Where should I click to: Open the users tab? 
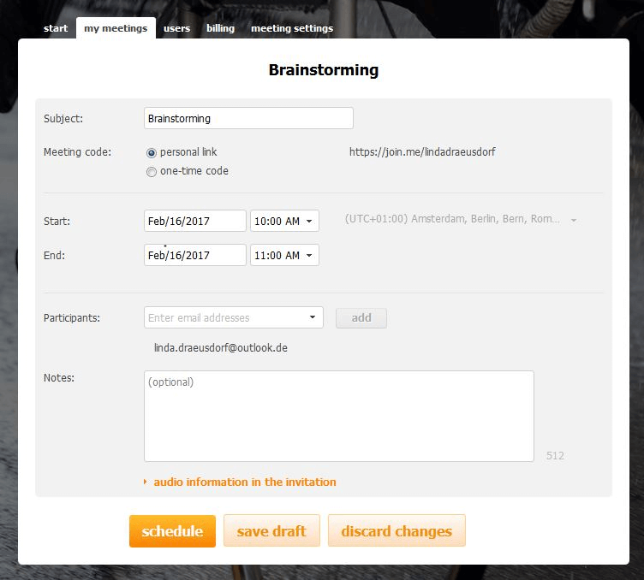[176, 28]
